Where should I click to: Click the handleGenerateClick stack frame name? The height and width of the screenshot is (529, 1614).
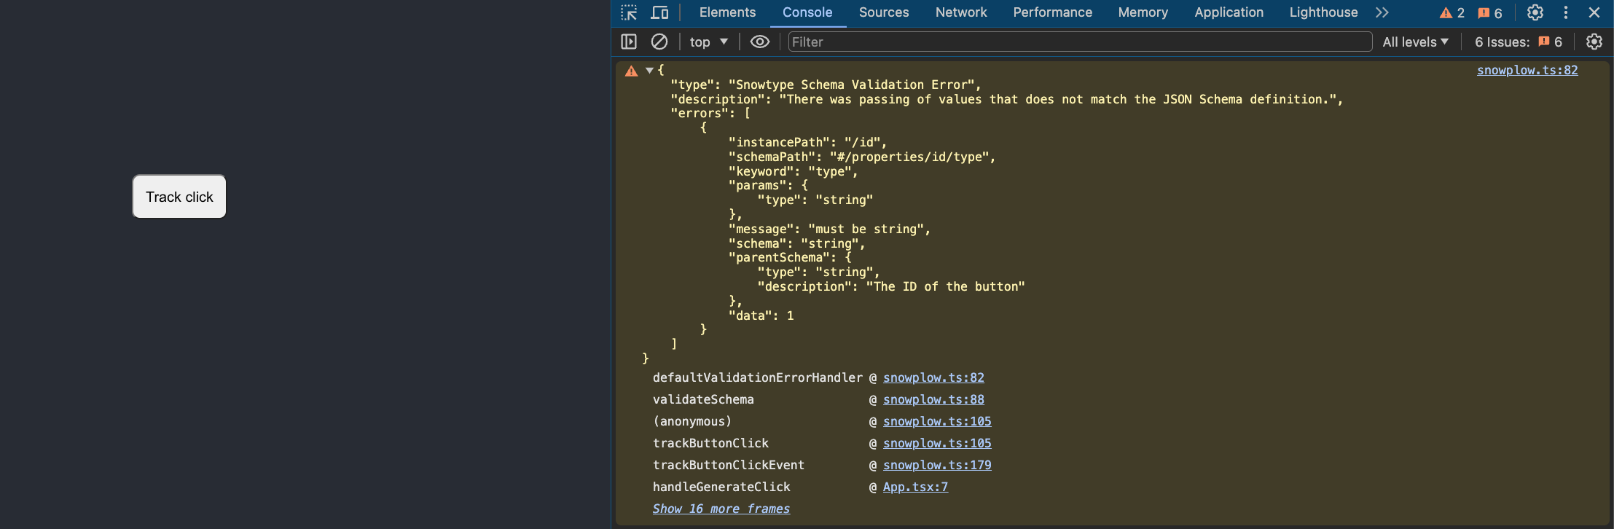point(721,487)
